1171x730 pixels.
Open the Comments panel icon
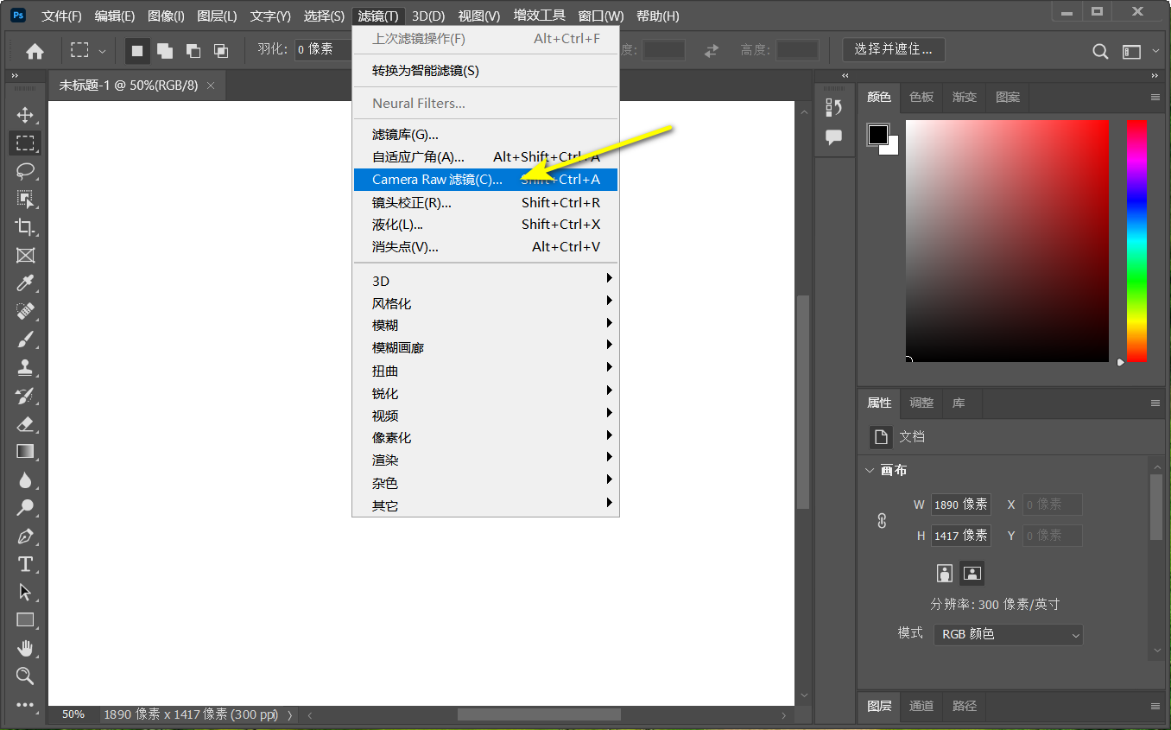[833, 137]
